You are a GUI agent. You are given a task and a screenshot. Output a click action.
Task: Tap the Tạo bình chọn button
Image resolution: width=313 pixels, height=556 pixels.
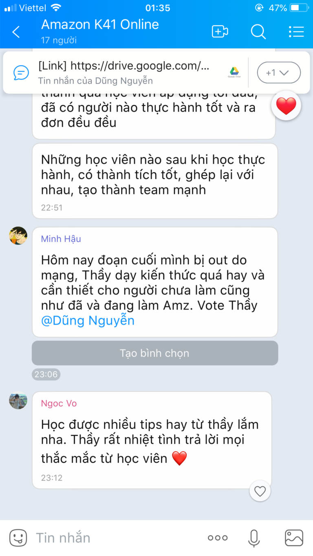coord(155,353)
